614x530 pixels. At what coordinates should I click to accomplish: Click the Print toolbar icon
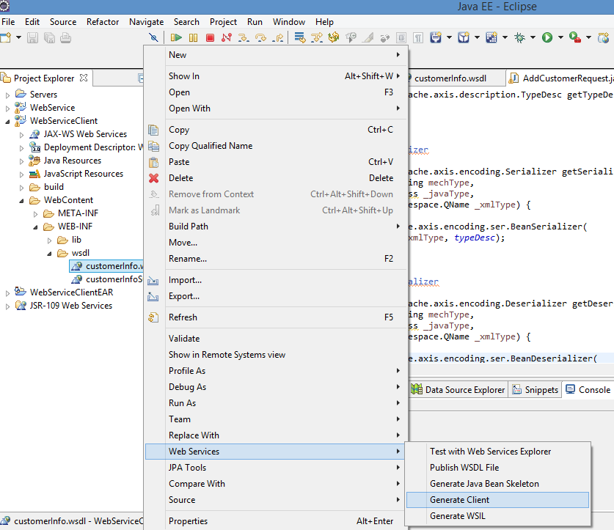(x=66, y=37)
